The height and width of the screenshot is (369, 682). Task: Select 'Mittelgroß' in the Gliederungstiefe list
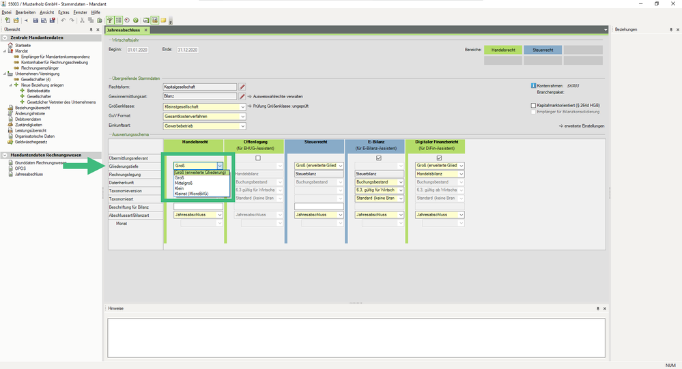(184, 183)
